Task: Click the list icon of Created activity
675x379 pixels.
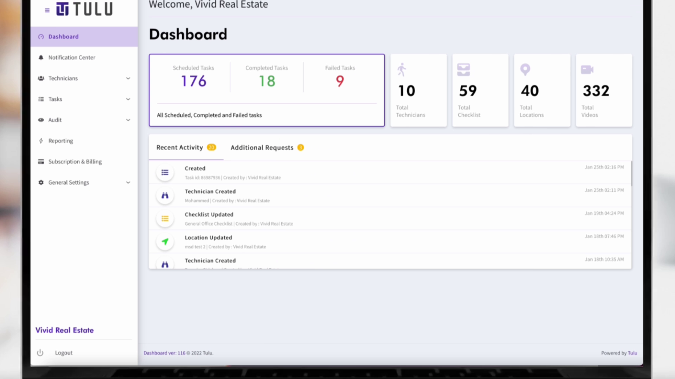Action: pyautogui.click(x=165, y=172)
